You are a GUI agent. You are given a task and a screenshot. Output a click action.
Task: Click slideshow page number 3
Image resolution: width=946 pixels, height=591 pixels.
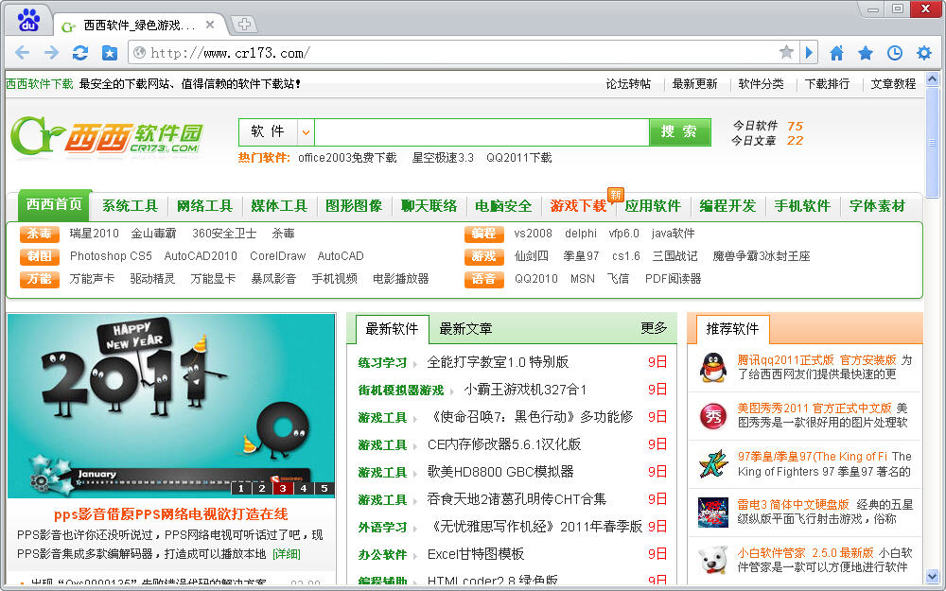coord(282,489)
